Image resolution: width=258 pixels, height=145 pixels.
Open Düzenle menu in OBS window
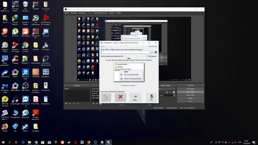click(x=74, y=13)
